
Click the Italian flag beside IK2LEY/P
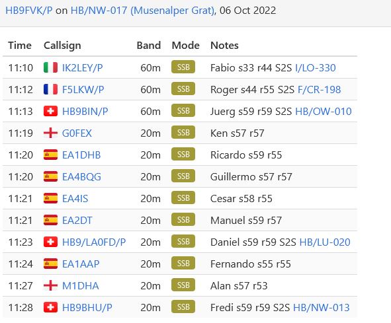pos(50,67)
